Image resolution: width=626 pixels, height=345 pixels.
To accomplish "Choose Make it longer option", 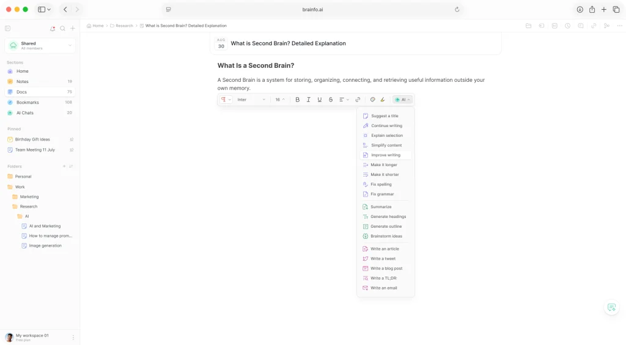I will 385,165.
